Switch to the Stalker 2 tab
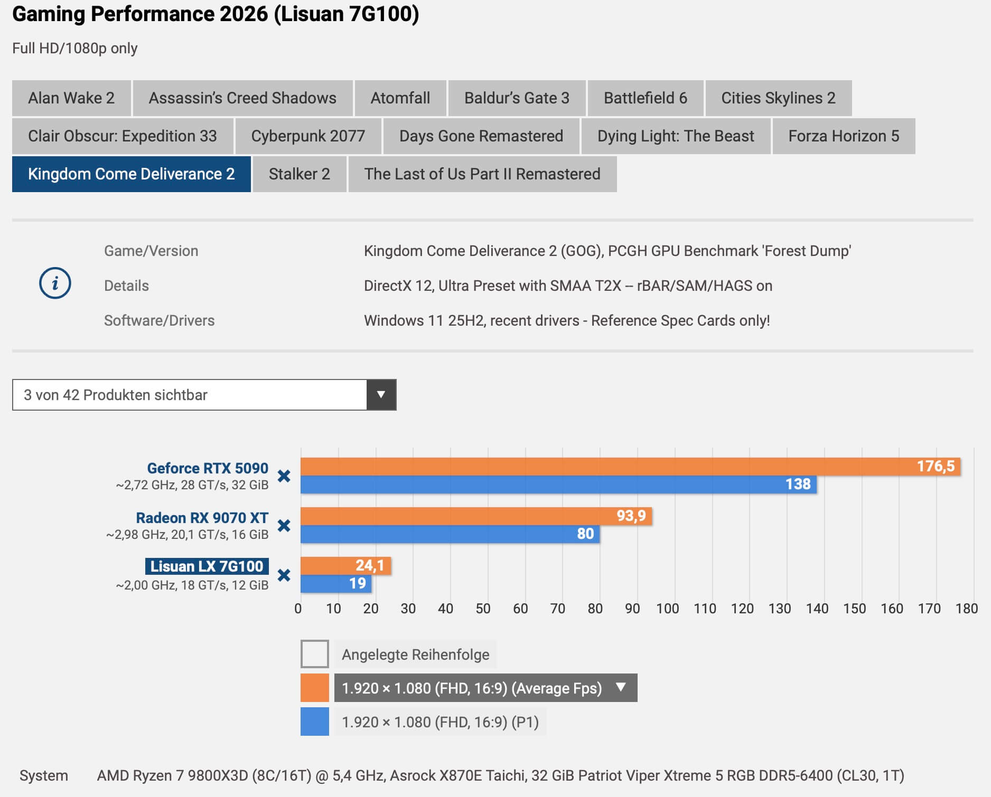 tap(300, 174)
